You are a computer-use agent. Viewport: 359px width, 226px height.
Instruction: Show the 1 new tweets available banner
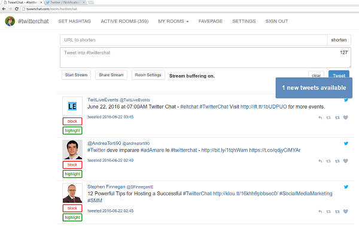(314, 88)
